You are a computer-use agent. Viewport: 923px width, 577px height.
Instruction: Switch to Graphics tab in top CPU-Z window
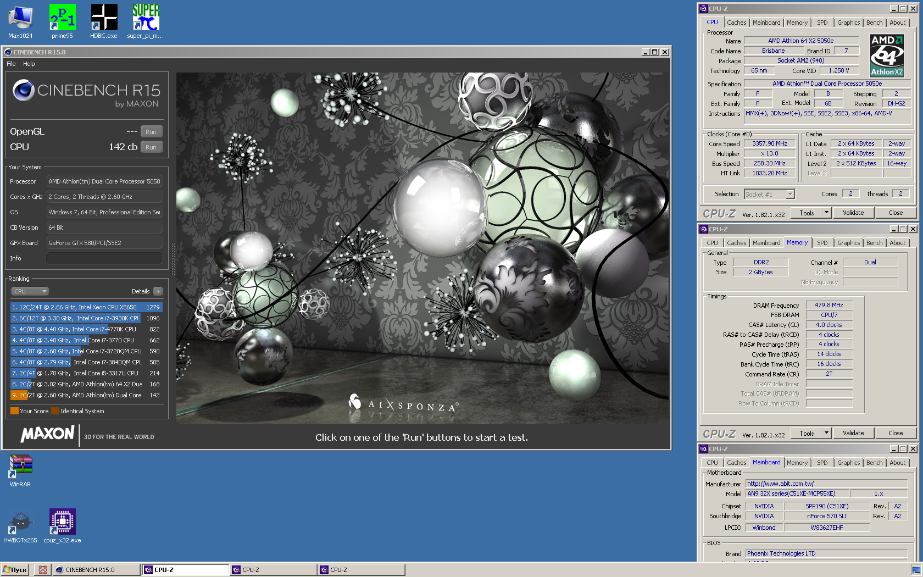pyautogui.click(x=848, y=23)
